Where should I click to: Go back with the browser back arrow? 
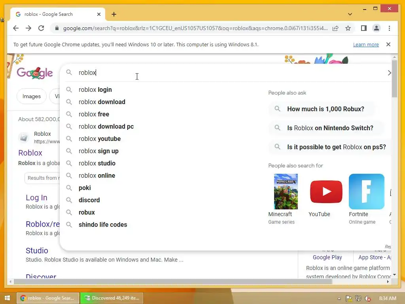[16, 28]
